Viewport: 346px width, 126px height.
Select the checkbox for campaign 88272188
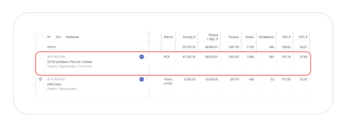tap(40, 57)
